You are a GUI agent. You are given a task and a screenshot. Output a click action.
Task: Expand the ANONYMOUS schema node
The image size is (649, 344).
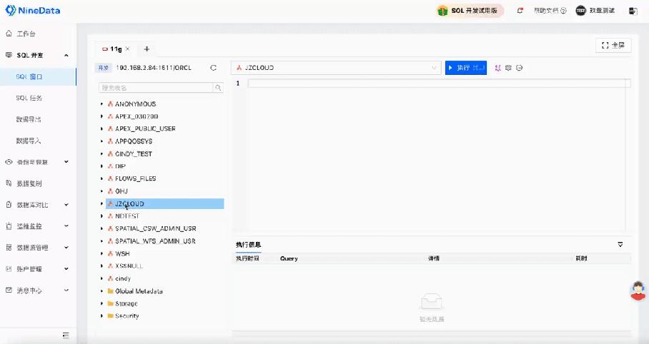pos(101,103)
